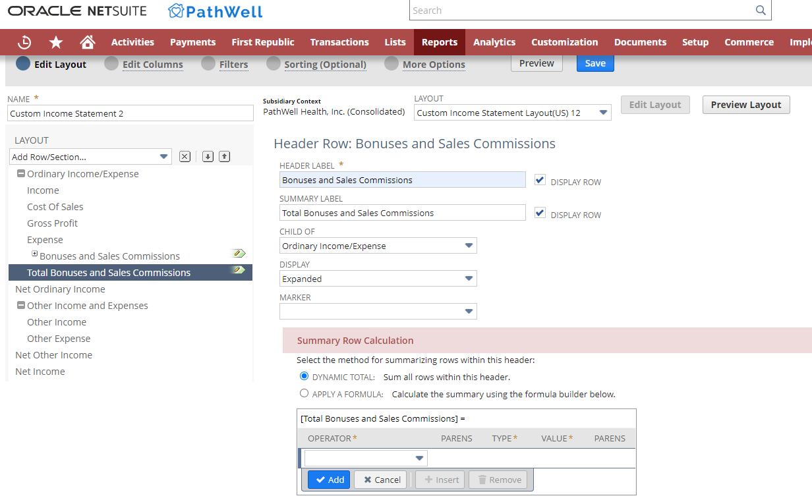This screenshot has width=812, height=504.
Task: Open the Recent Records history icon
Action: [x=24, y=42]
